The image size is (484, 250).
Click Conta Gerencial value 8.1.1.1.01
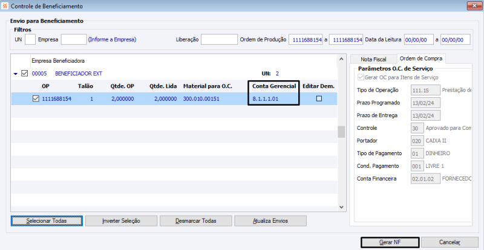pyautogui.click(x=265, y=99)
